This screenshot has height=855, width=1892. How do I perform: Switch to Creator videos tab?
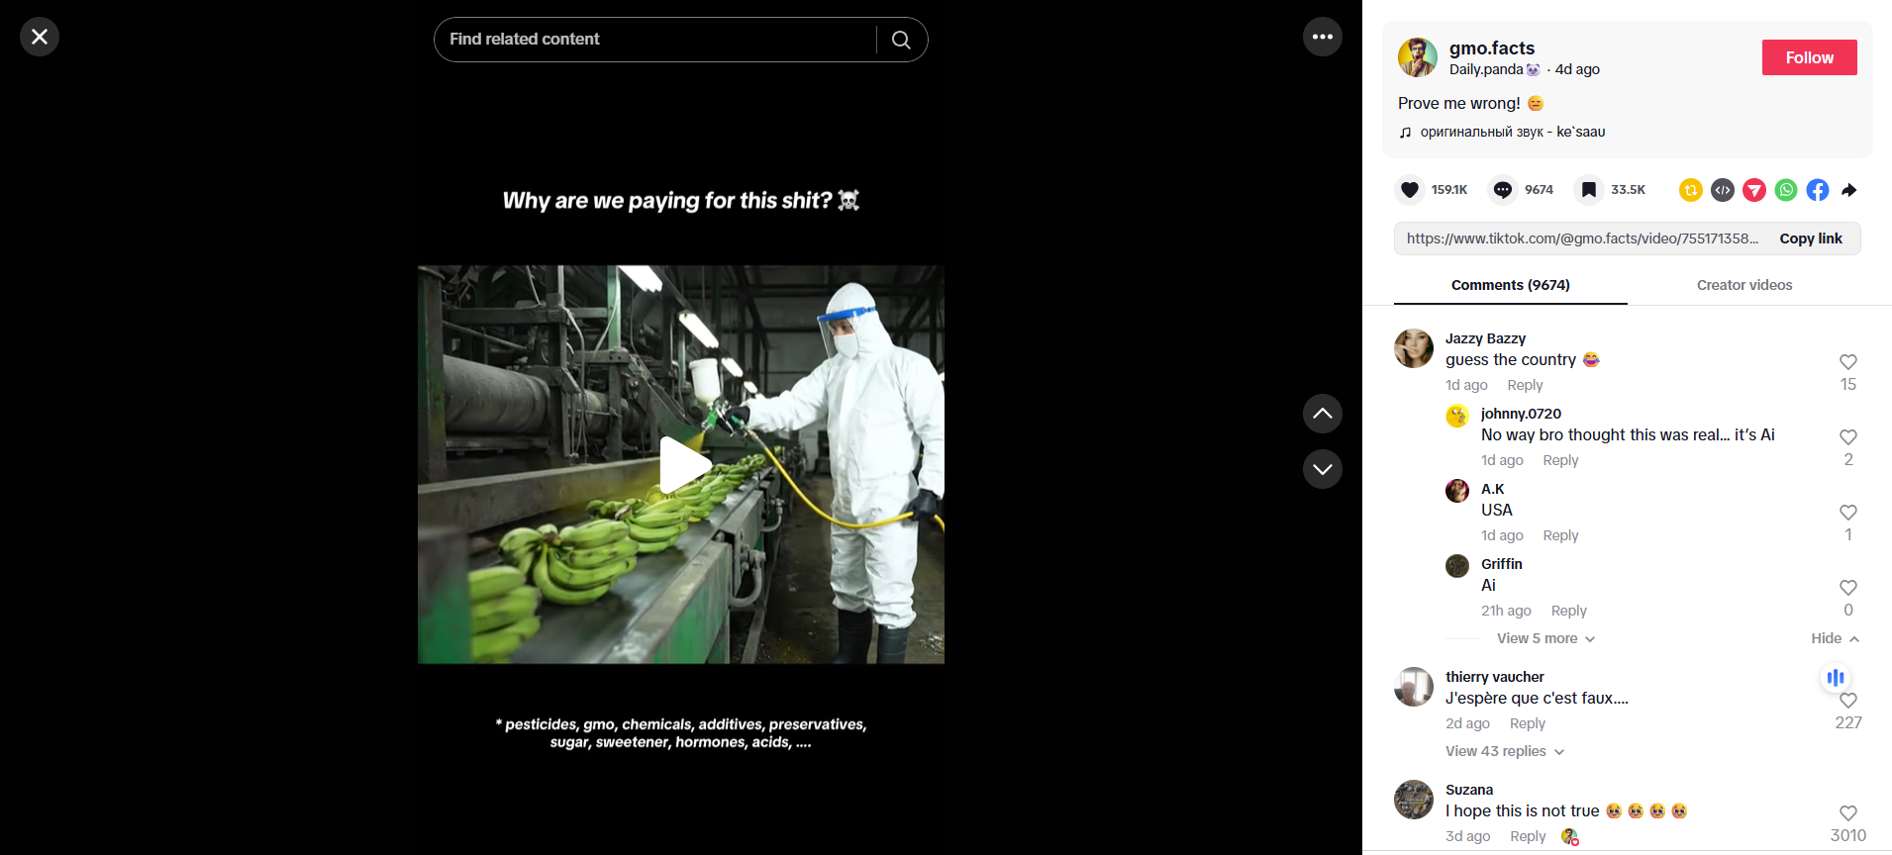pyautogui.click(x=1743, y=285)
